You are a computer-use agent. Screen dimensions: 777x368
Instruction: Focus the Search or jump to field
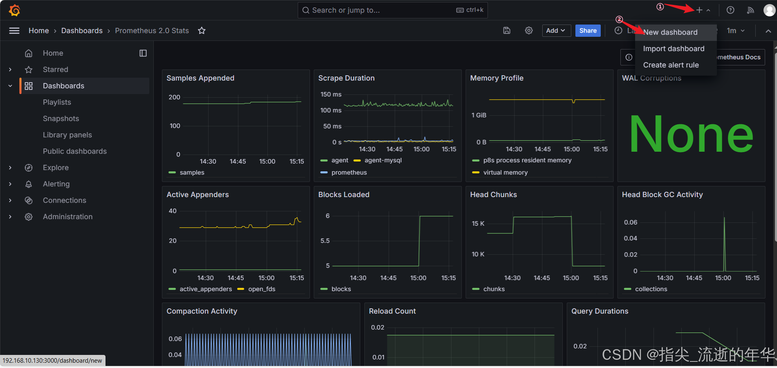pos(393,10)
